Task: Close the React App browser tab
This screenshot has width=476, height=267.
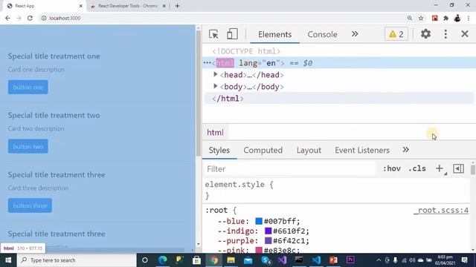Action: click(81, 6)
